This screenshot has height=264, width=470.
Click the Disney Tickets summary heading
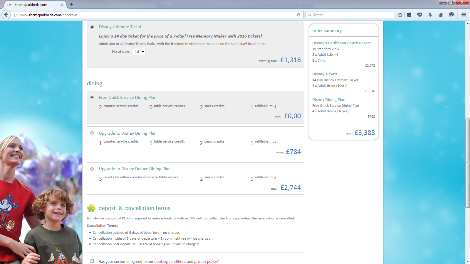[x=325, y=74]
